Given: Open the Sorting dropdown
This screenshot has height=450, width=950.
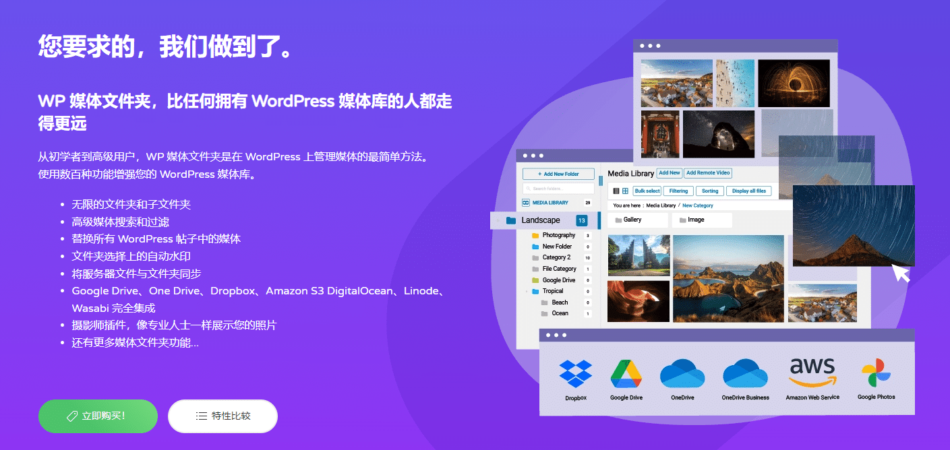Looking at the screenshot, I should (x=710, y=191).
